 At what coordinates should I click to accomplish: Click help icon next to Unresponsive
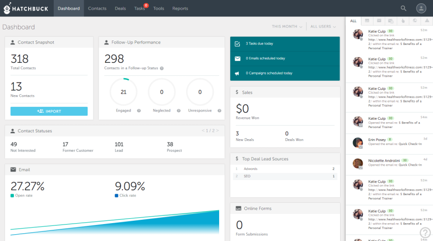click(x=218, y=111)
